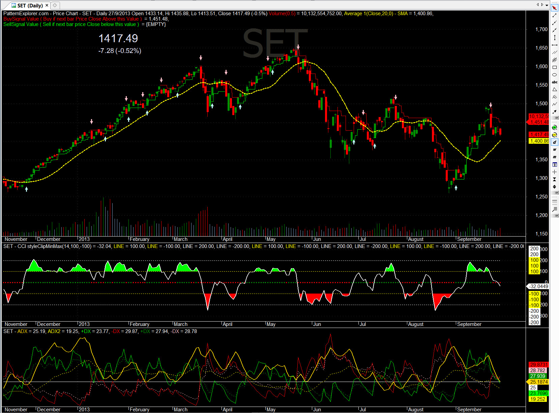559x413 pixels.
Task: Click the red 1,417.49 price label
Action: (539, 135)
